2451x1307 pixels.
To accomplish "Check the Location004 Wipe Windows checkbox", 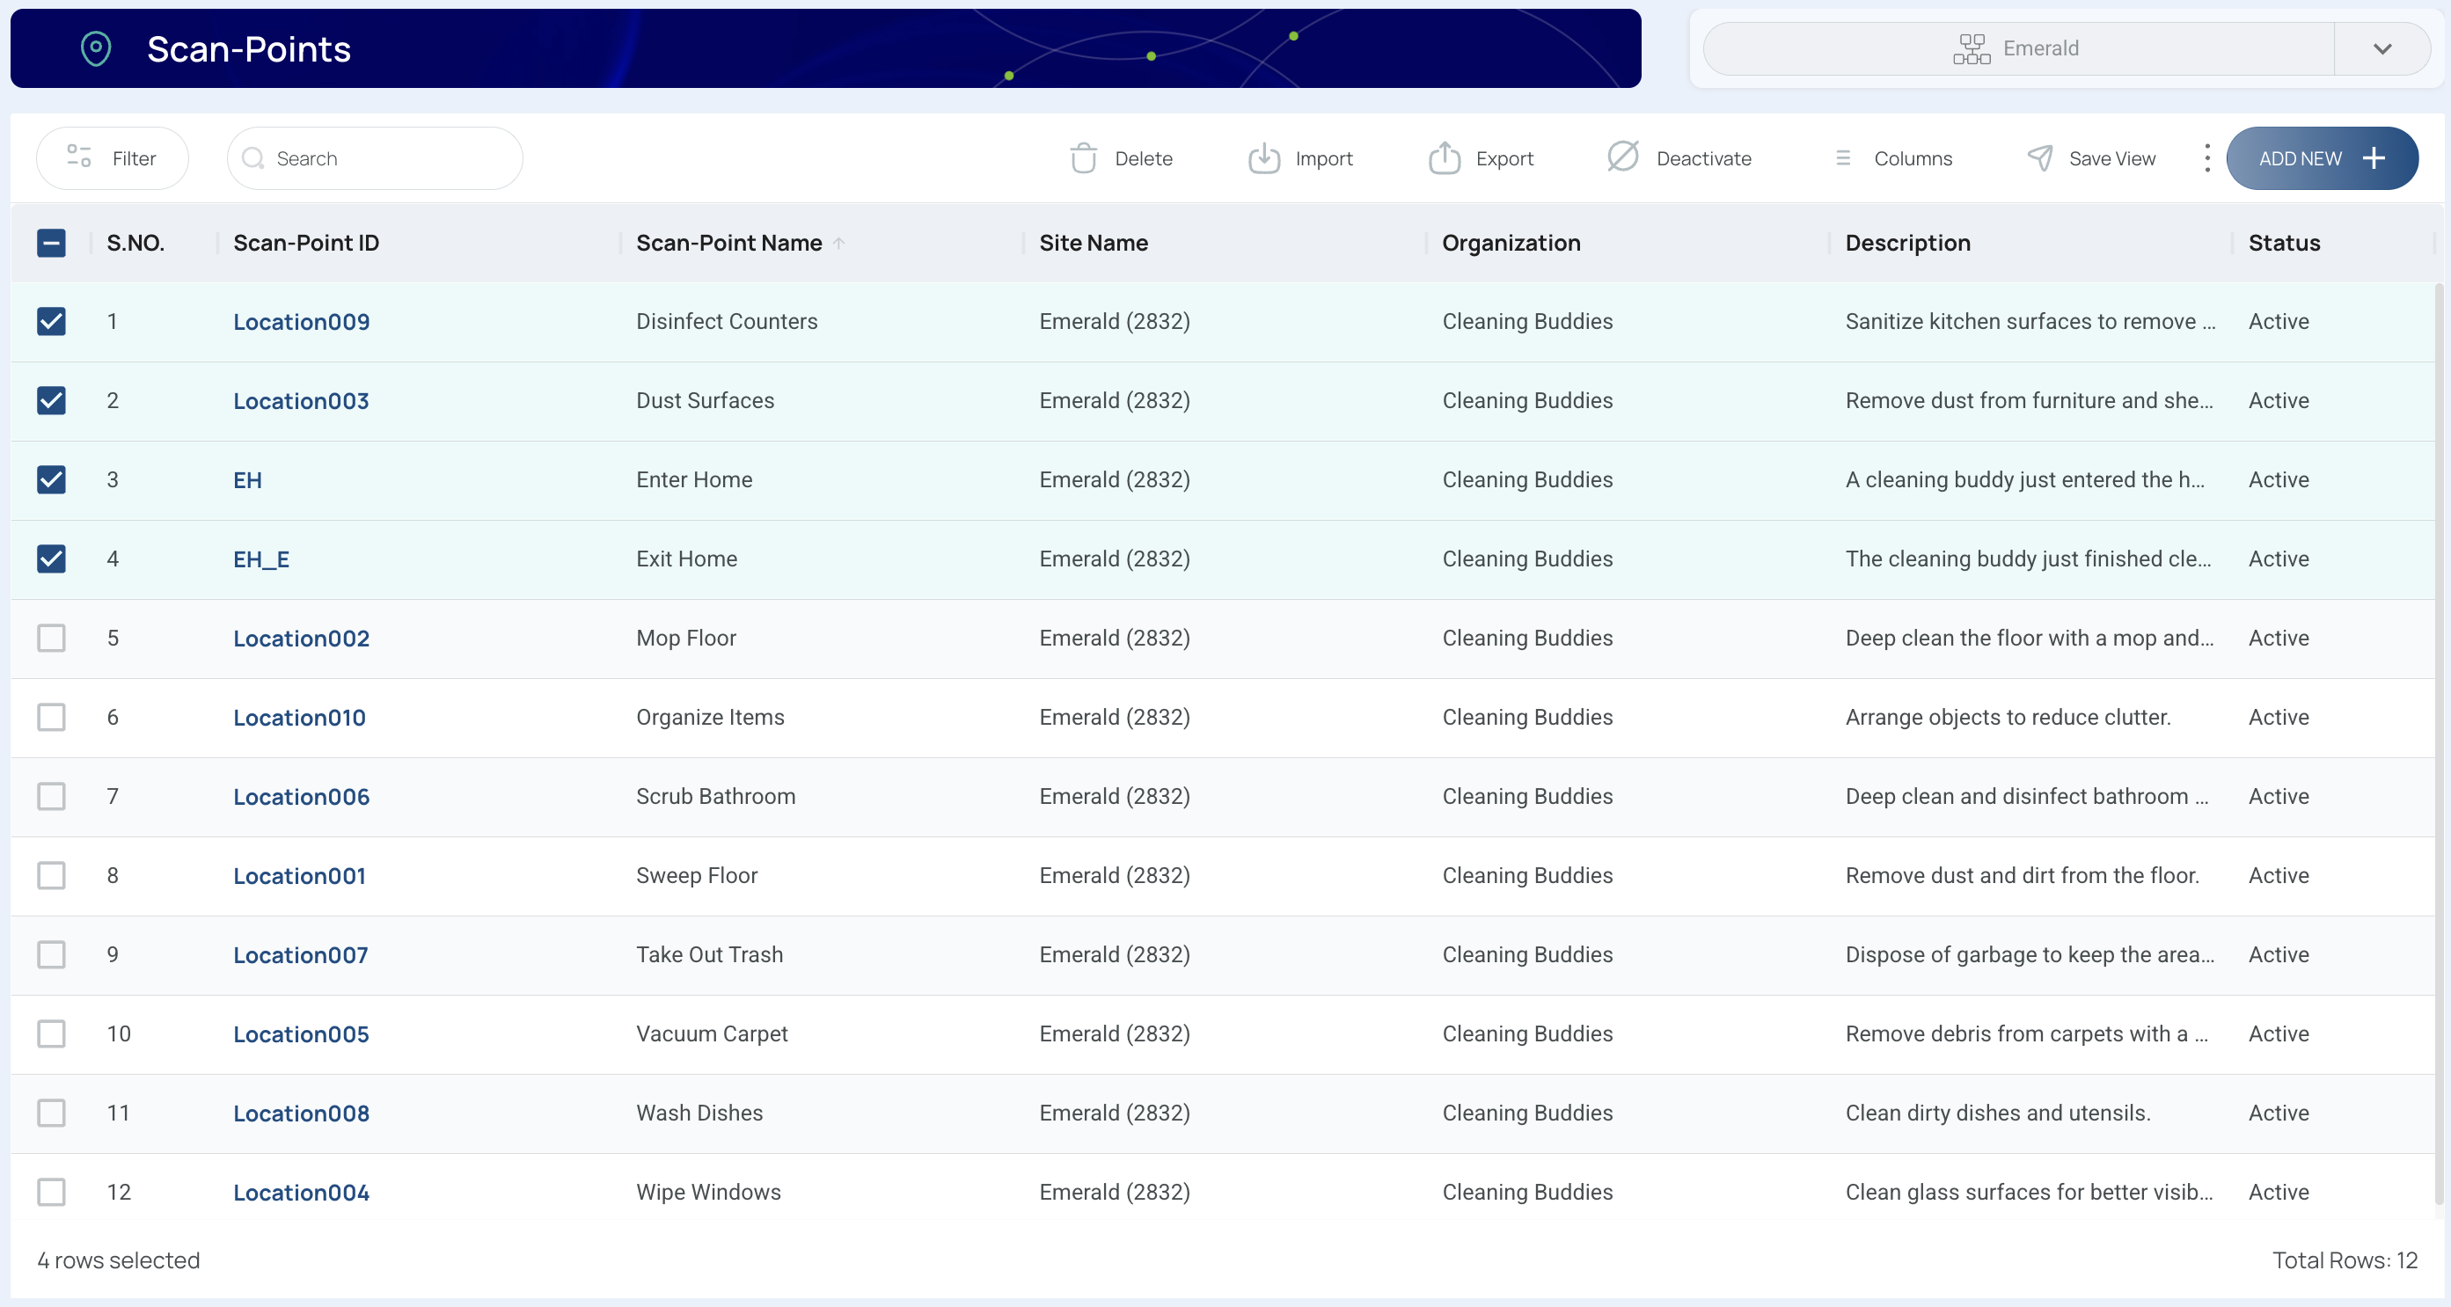I will click(x=51, y=1192).
